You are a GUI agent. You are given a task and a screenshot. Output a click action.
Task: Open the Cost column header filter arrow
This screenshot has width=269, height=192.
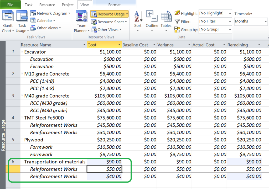pyautogui.click(x=119, y=45)
